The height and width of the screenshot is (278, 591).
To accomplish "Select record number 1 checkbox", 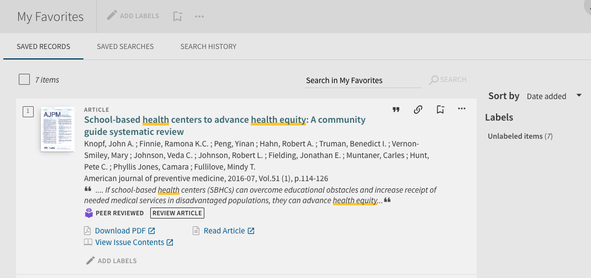I will (28, 112).
